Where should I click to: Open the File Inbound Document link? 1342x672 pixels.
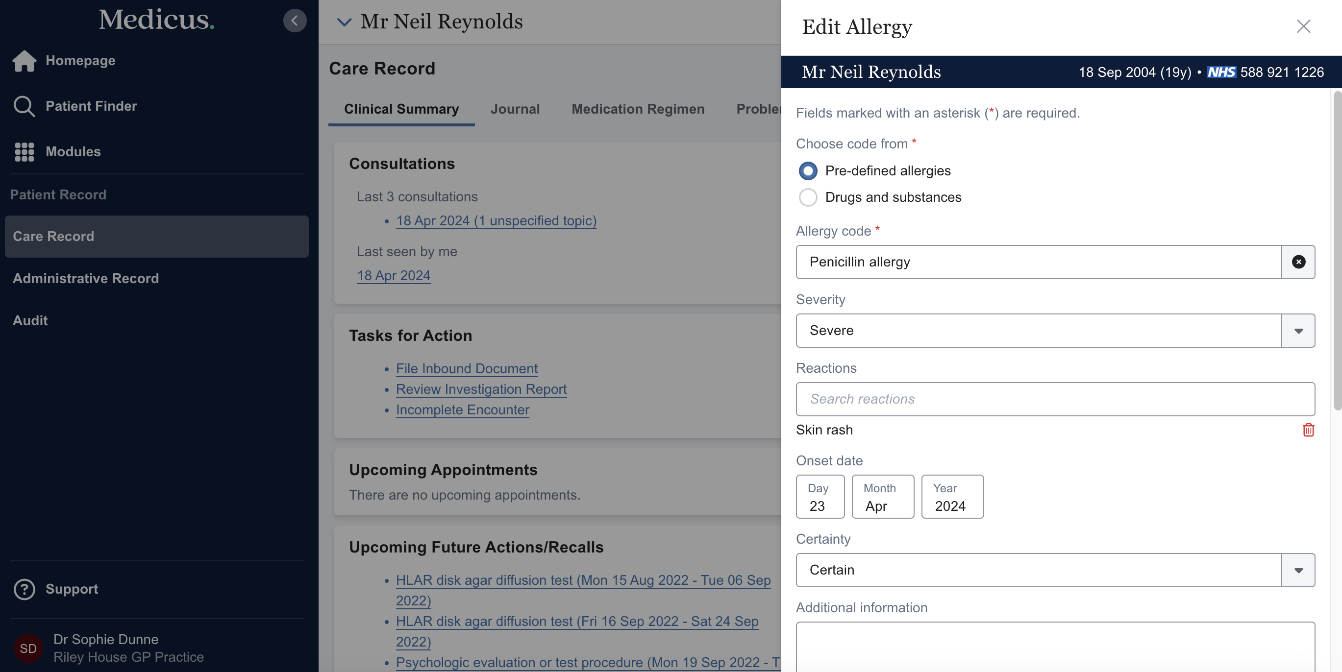(x=466, y=368)
